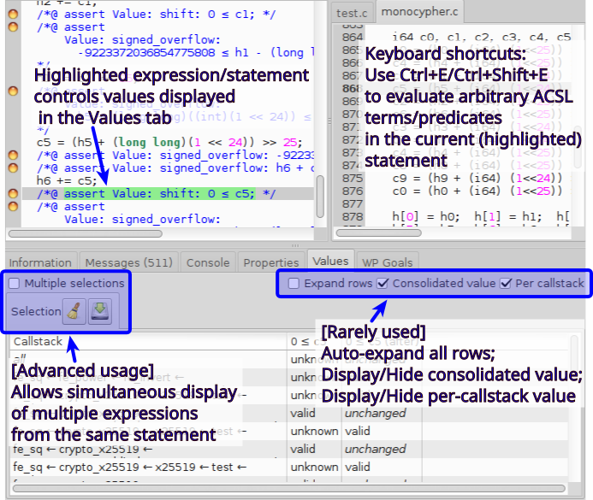
Task: Select the Values tab
Action: (330, 262)
